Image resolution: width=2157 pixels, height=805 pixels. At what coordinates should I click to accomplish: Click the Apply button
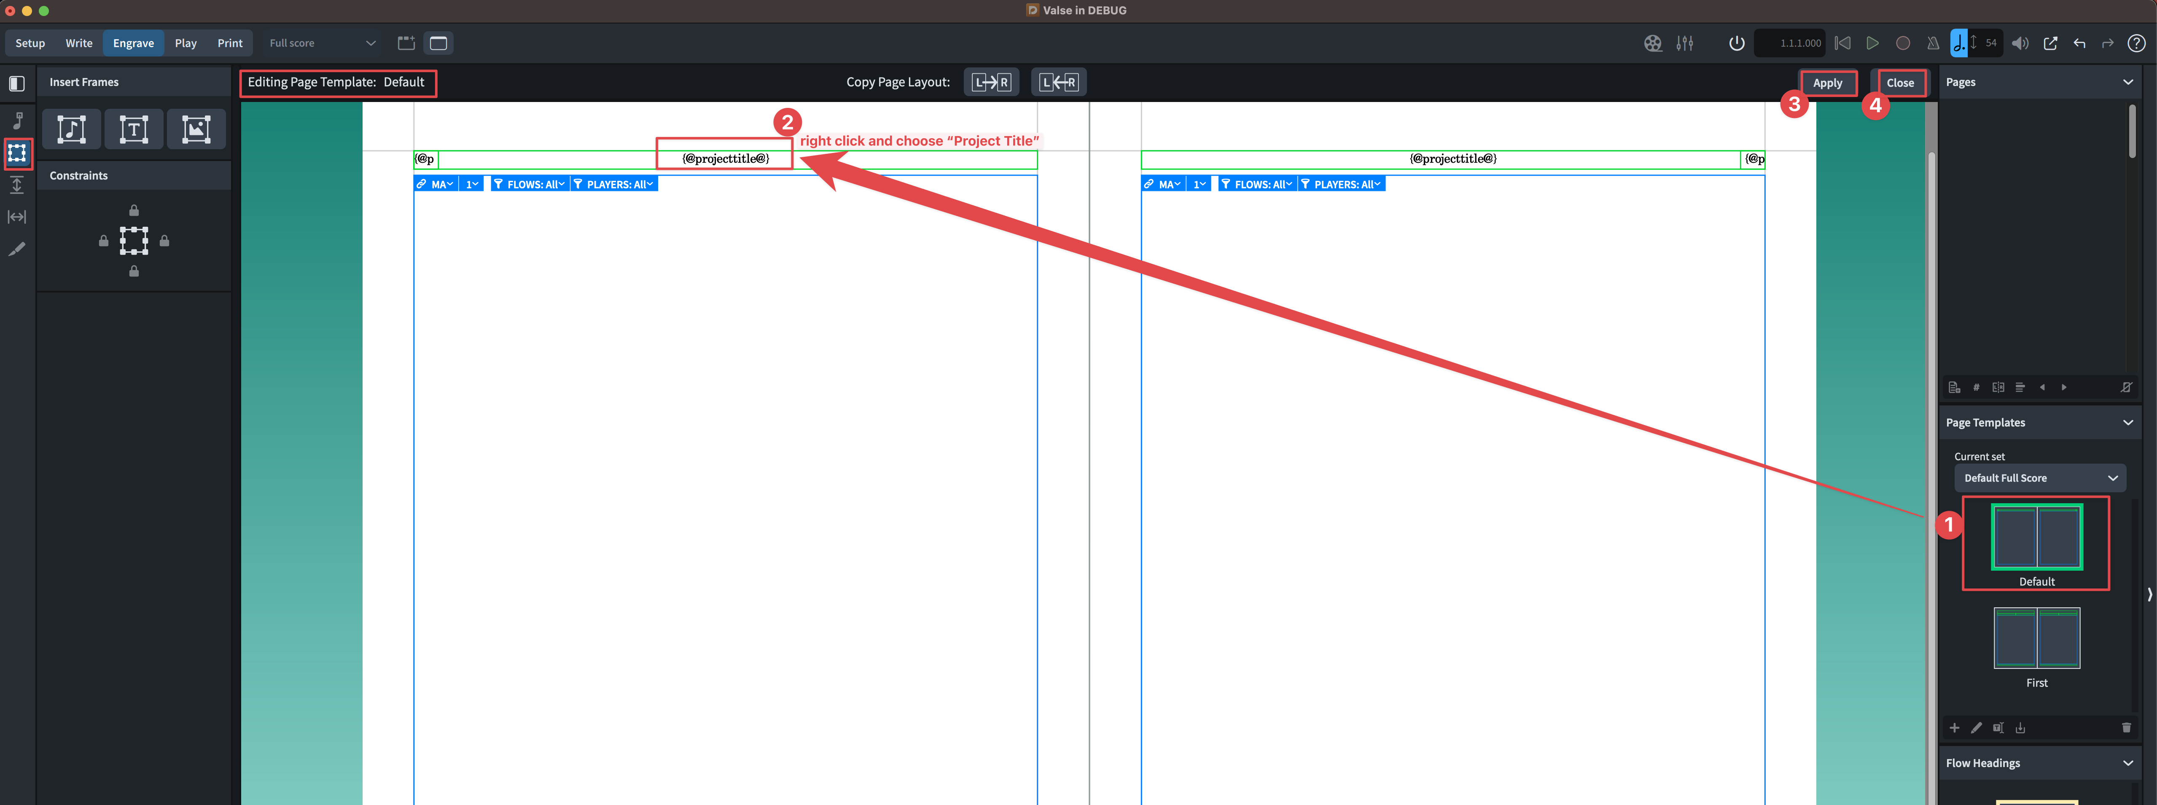pyautogui.click(x=1828, y=82)
